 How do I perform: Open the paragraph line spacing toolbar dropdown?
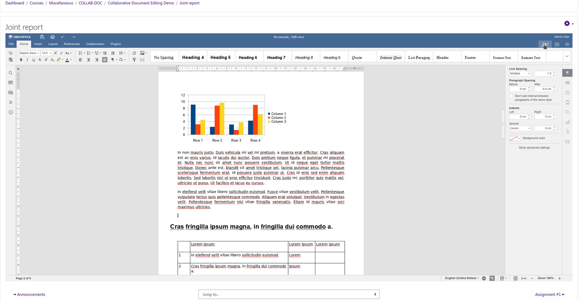pos(122,53)
